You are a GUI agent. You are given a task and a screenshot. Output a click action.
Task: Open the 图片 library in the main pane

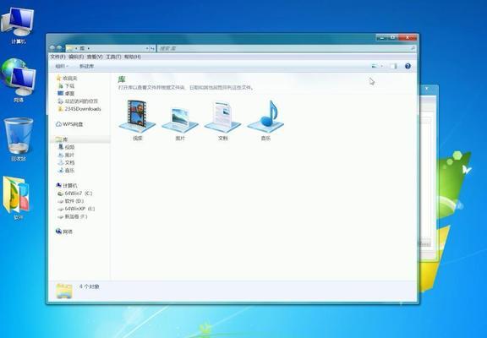pyautogui.click(x=180, y=123)
